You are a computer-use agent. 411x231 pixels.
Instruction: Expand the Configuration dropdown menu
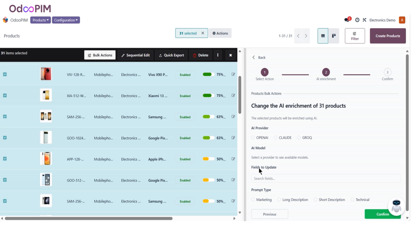(66, 20)
